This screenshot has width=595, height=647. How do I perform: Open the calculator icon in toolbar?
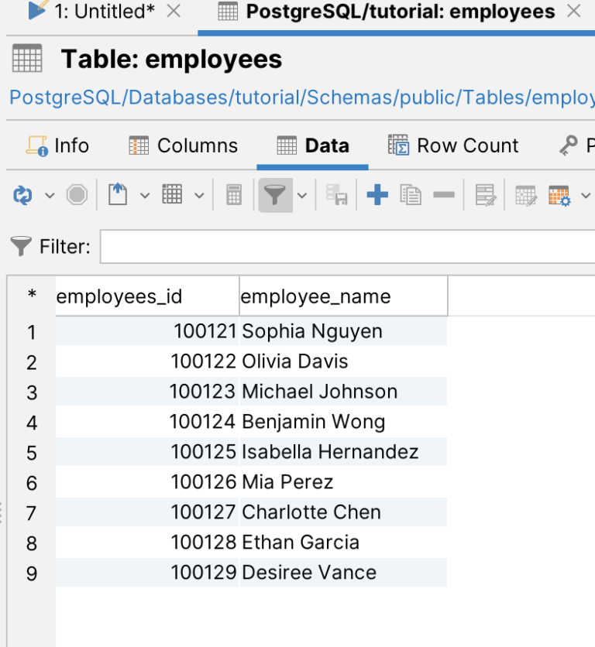tap(234, 196)
